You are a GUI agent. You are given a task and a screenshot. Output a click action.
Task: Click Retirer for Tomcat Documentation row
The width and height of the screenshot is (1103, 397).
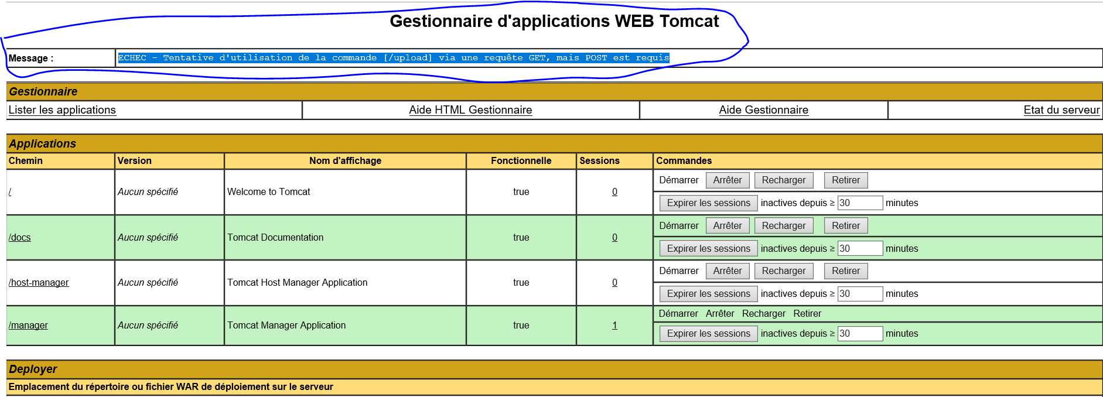(x=846, y=226)
